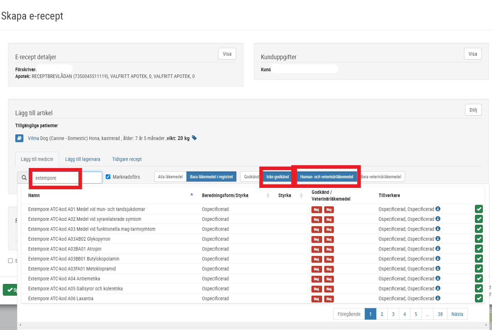Click the Tillverkare column header
The height and width of the screenshot is (330, 492).
tap(389, 195)
